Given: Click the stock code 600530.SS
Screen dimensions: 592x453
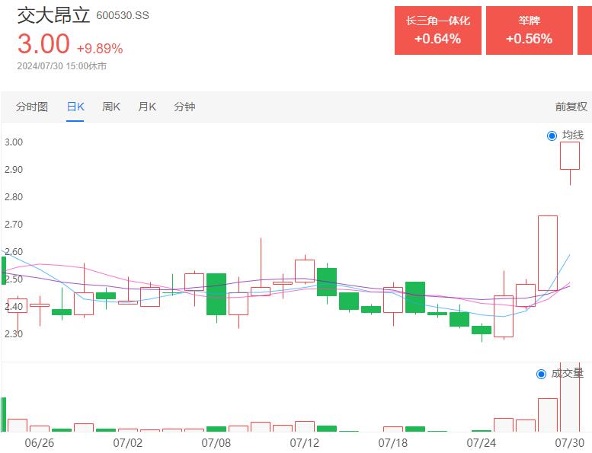Looking at the screenshot, I should [123, 16].
